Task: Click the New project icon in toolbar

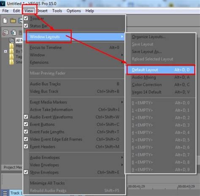Action: tap(5, 21)
